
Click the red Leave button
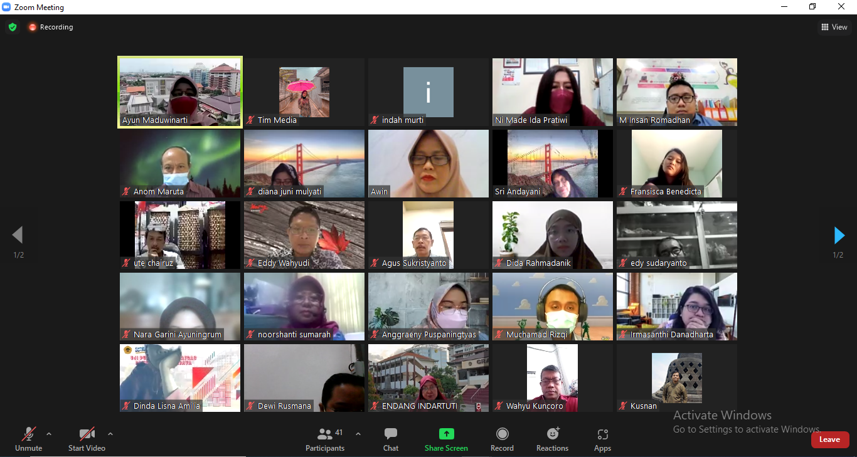pyautogui.click(x=829, y=439)
